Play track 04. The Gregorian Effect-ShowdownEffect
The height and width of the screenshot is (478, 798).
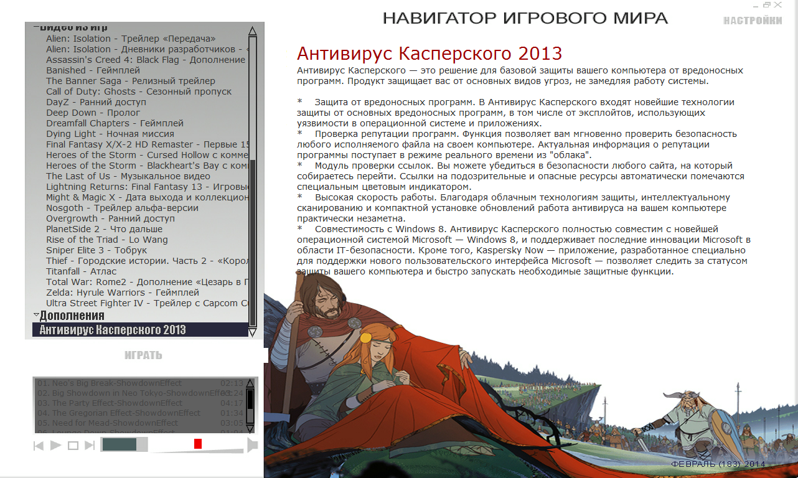click(140, 413)
